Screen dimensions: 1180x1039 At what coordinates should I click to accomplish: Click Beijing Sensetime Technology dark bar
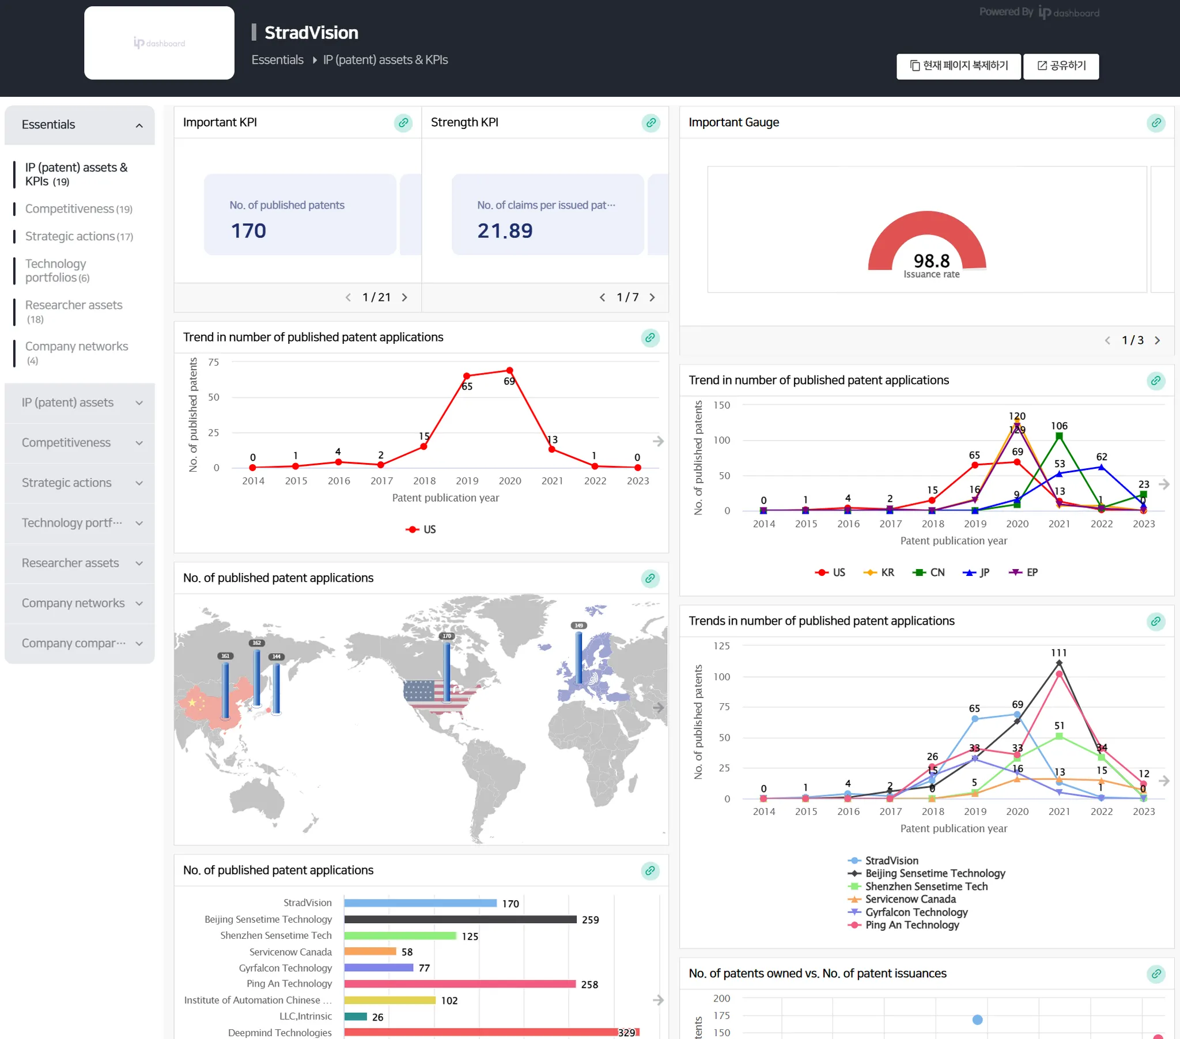tap(460, 919)
